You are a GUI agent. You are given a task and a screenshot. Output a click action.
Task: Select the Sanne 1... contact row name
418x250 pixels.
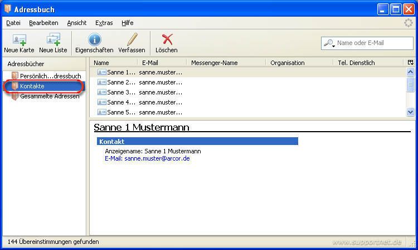121,72
